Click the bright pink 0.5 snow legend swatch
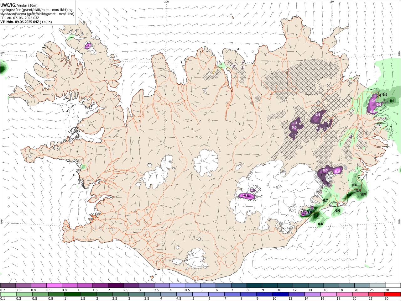Viewport: 401px width, 301px height. [54, 285]
